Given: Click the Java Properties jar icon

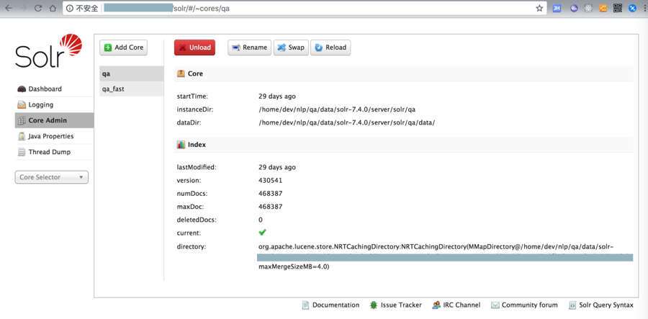Looking at the screenshot, I should 22,136.
